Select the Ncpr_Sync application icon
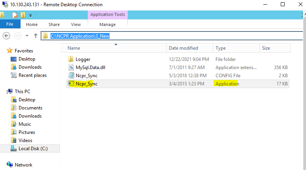The width and height of the screenshot is (306, 170). (x=71, y=83)
